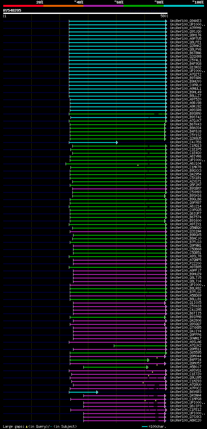
Task: Open hit UniRef100_Q0WN17
Action: pos(186,339)
